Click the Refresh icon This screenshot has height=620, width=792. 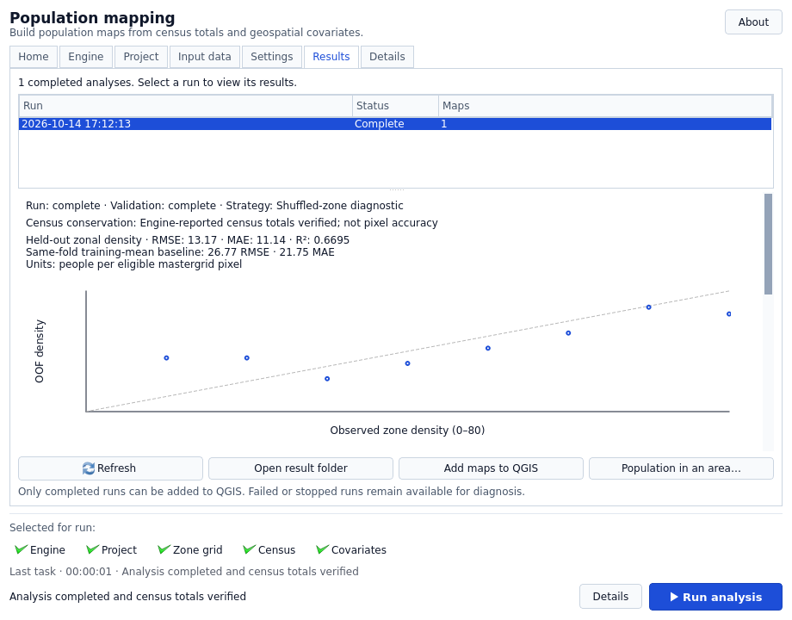pyautogui.click(x=89, y=468)
